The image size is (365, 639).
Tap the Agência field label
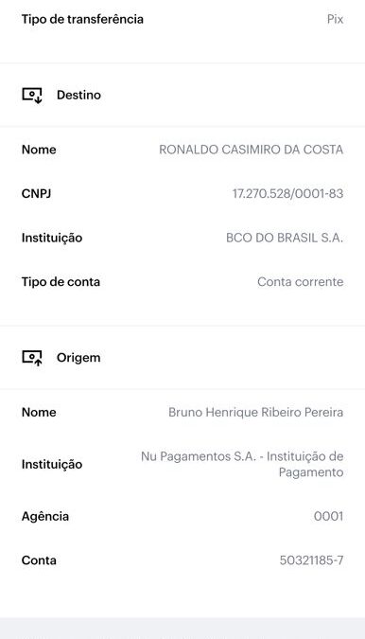coord(45,517)
